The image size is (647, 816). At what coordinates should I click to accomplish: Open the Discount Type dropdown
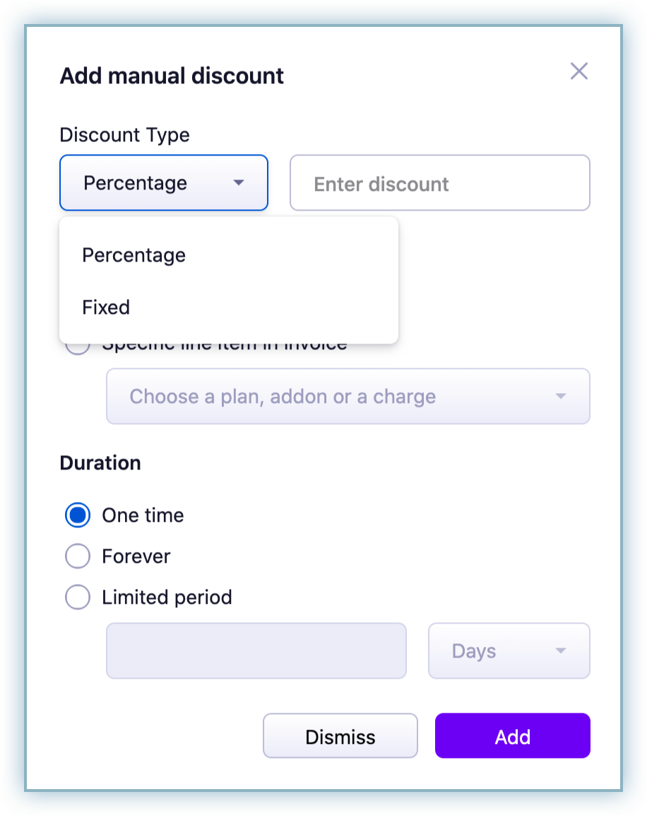163,182
